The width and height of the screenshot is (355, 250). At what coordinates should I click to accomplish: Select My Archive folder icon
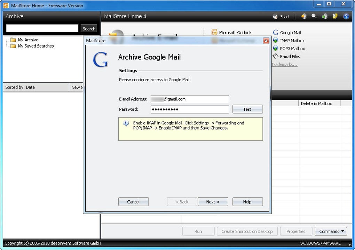(13, 40)
